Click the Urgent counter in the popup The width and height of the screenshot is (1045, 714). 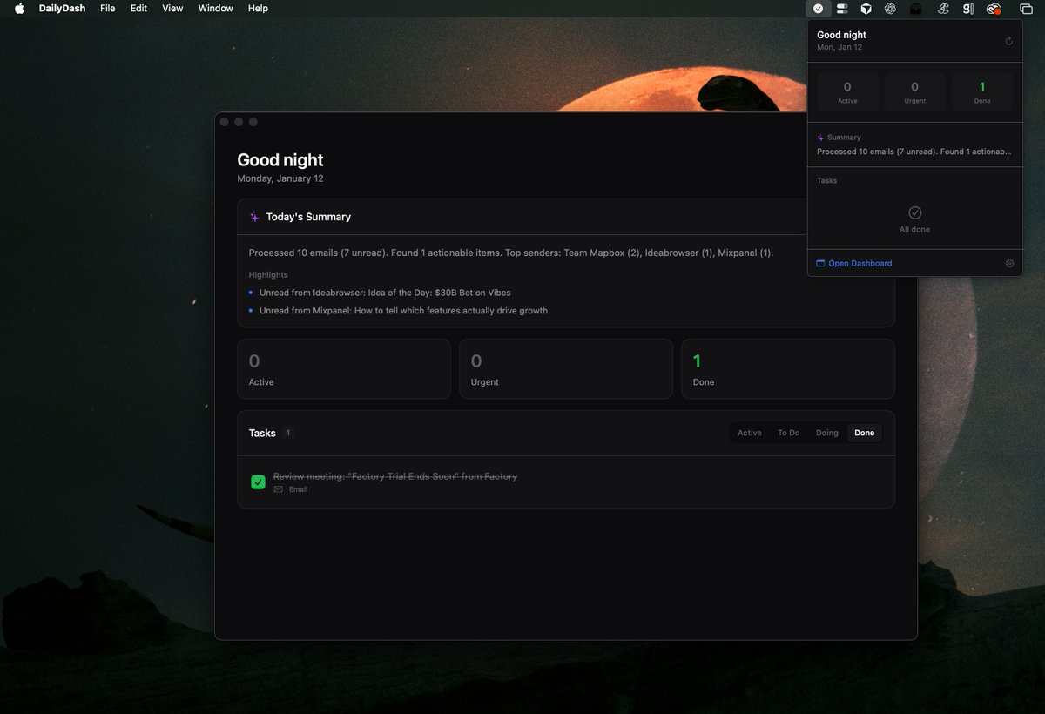point(914,91)
